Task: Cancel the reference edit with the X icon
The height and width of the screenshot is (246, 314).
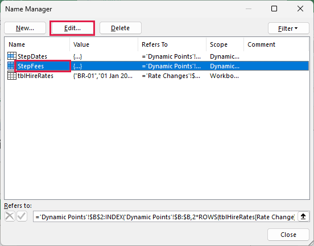Action: coord(10,216)
